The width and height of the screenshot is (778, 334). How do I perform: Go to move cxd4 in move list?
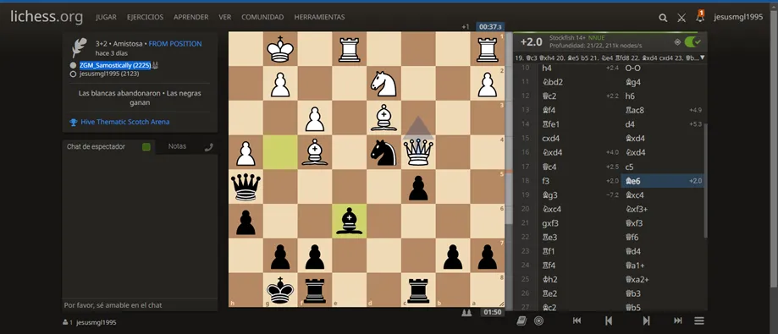click(x=580, y=139)
